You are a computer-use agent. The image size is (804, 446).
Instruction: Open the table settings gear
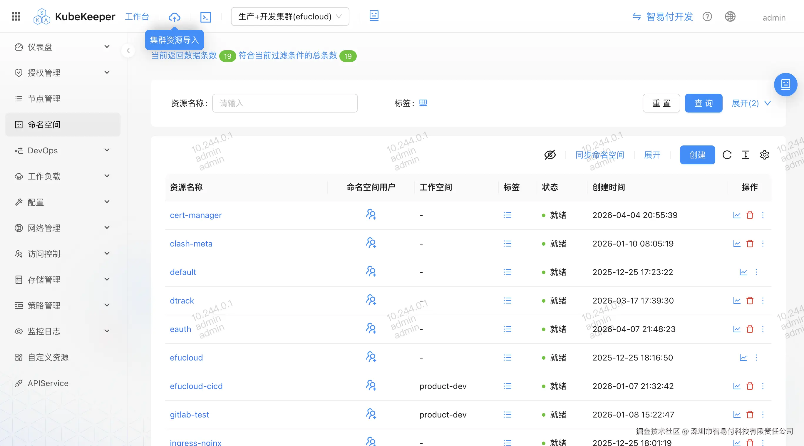click(x=764, y=155)
